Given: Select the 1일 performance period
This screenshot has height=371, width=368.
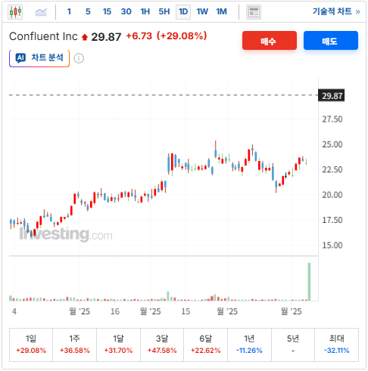Looking at the screenshot, I should click(x=31, y=345).
